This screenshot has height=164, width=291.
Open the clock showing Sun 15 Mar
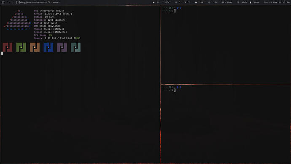(276, 3)
